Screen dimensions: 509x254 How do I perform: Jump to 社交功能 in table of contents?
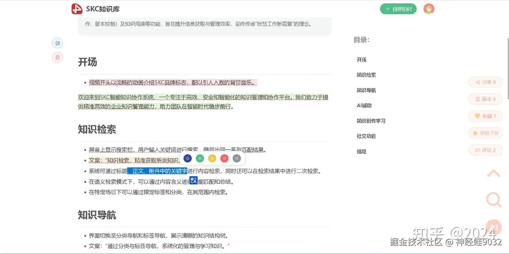366,136
